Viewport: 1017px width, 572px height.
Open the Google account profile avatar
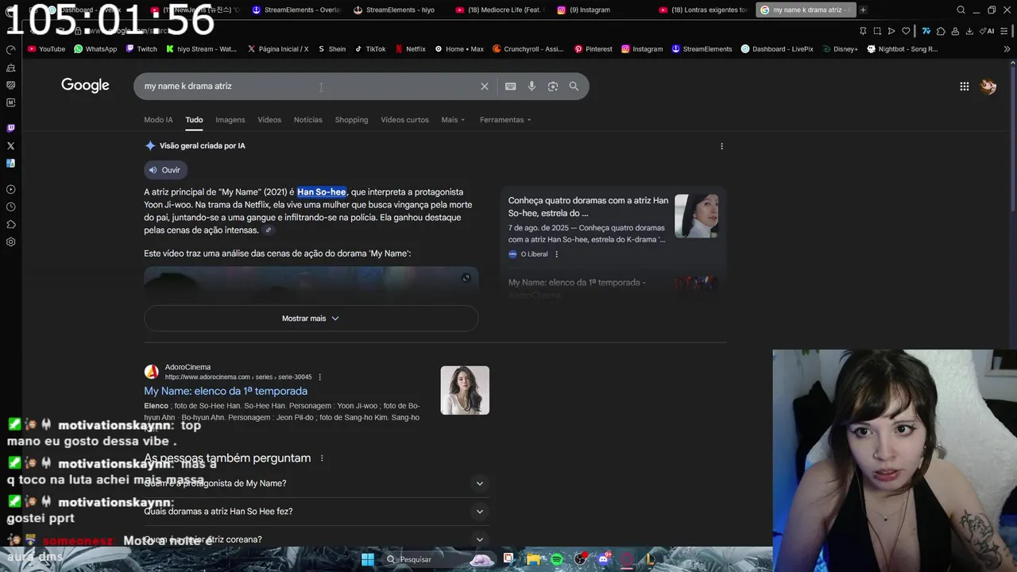pos(988,87)
